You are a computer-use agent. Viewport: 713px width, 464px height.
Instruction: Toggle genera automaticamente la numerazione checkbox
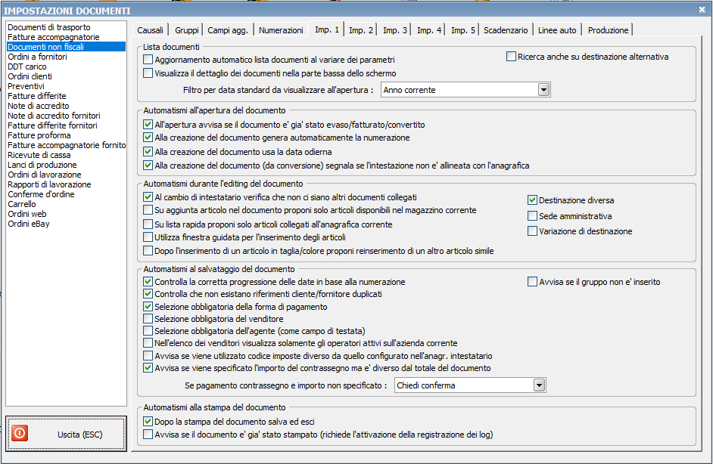point(148,138)
